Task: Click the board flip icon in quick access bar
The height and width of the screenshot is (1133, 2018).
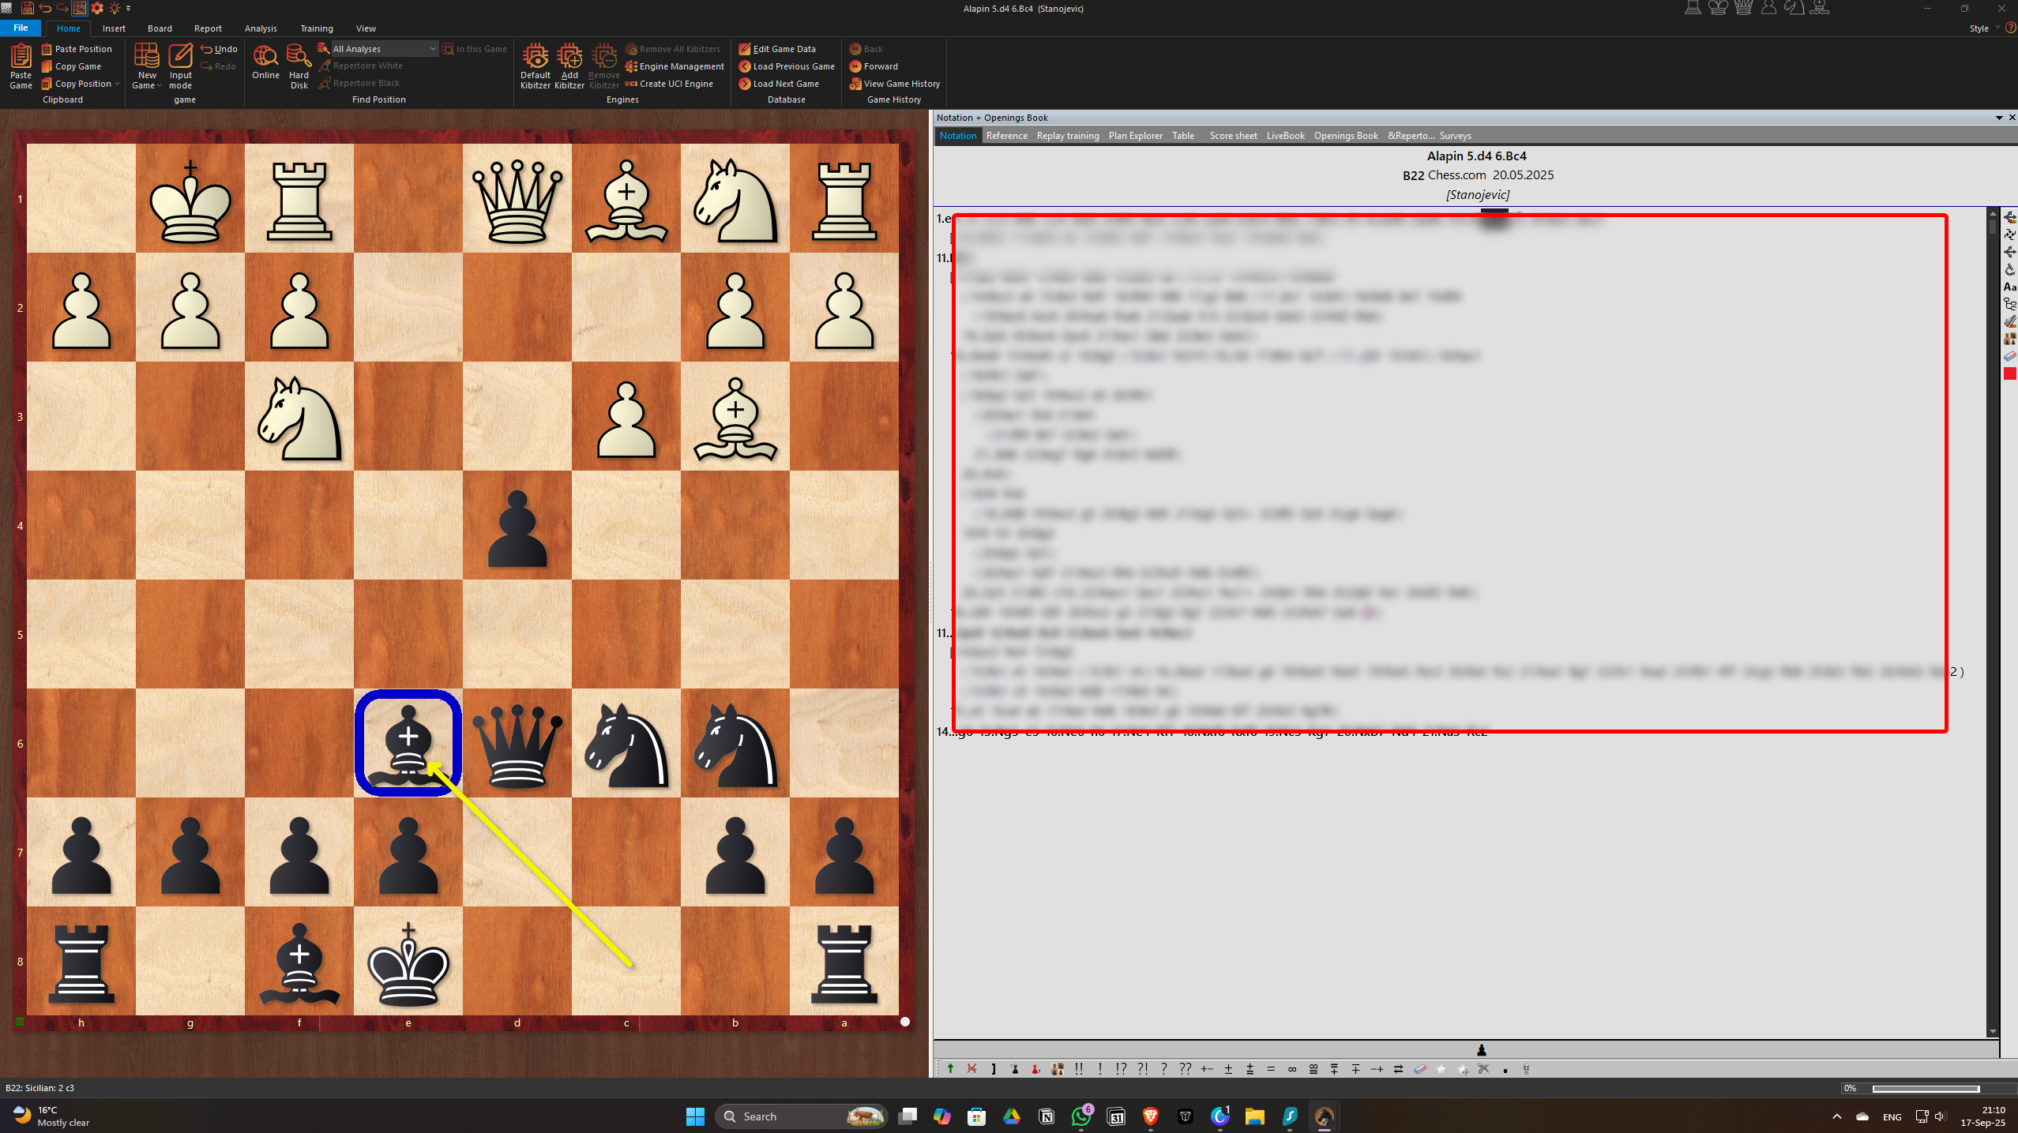Action: point(80,8)
